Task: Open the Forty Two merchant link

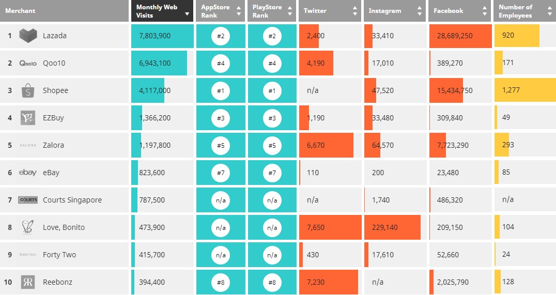Action: (x=59, y=255)
